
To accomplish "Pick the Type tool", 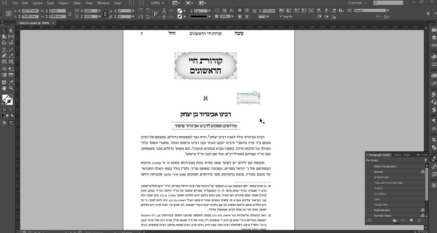I will [4, 50].
